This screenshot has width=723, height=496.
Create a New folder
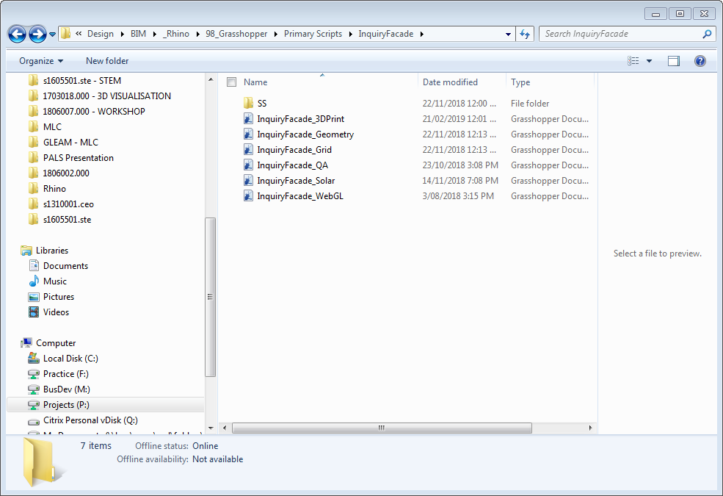(107, 61)
